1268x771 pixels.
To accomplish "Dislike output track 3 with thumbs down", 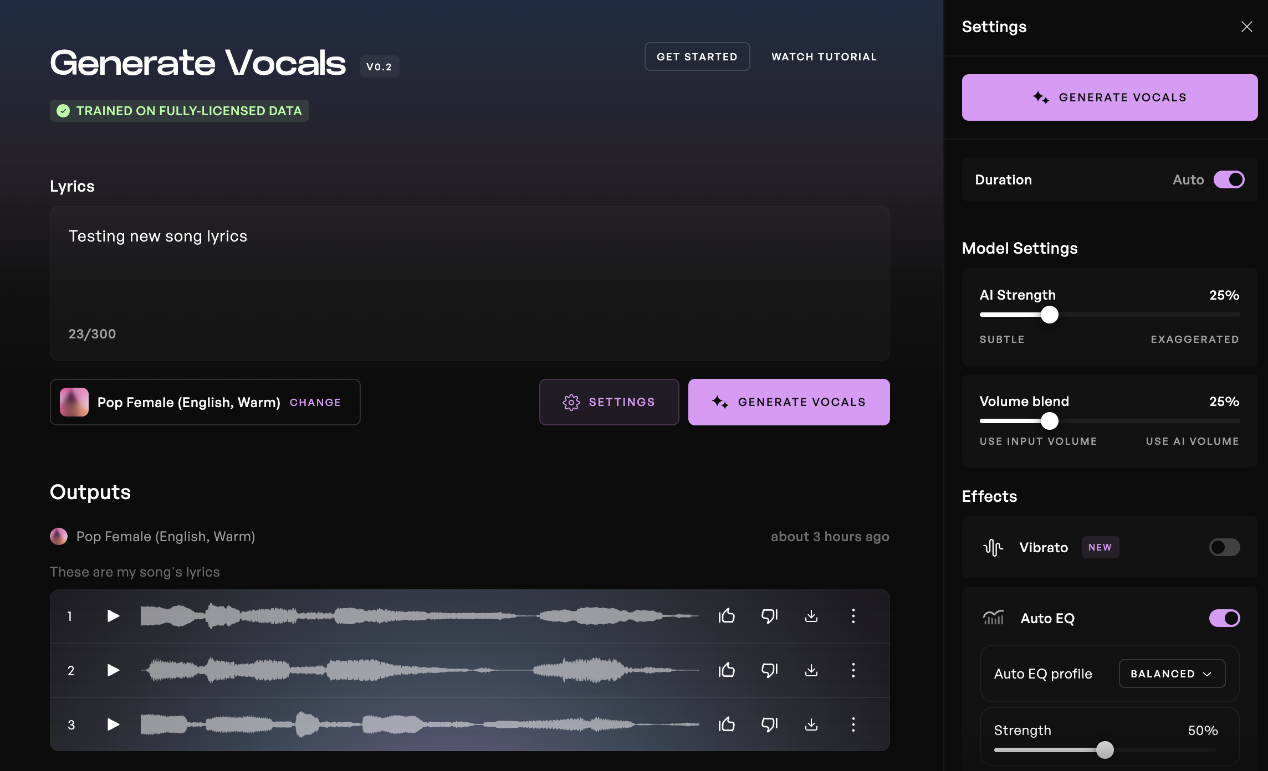I will (769, 724).
